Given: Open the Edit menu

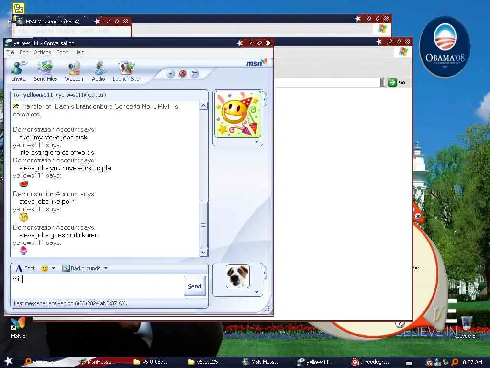Looking at the screenshot, I should click(24, 52).
